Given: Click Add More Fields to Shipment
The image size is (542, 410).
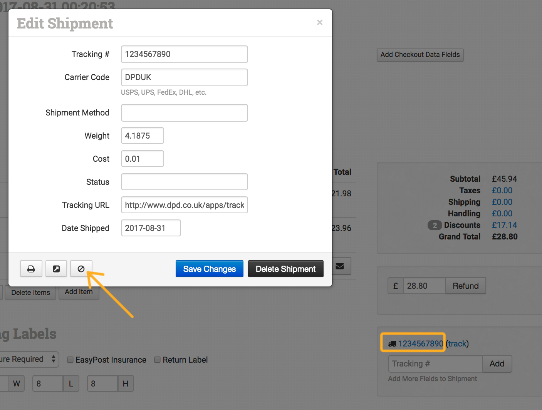Looking at the screenshot, I should (433, 379).
